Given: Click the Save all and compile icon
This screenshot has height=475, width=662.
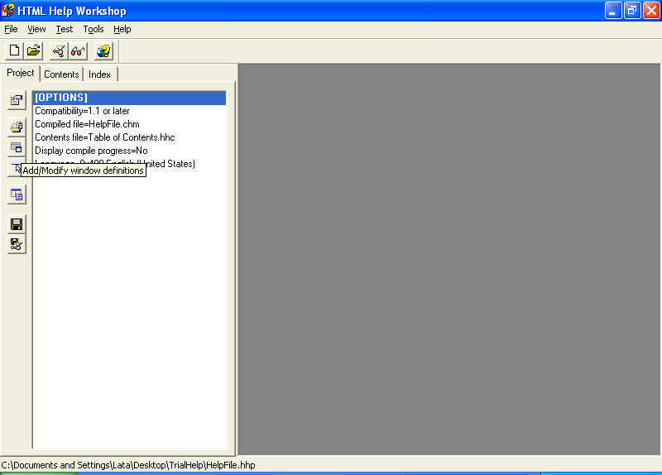Looking at the screenshot, I should pos(17,244).
